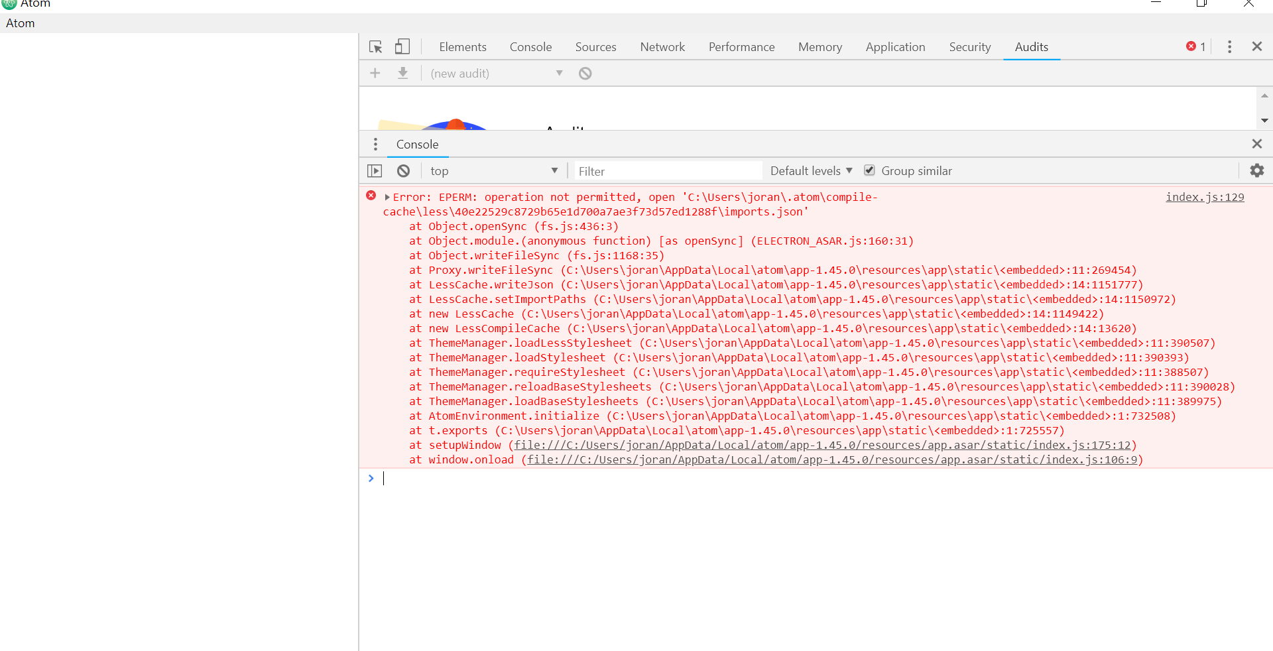Screen dimensions: 1273x651
Task: Click the 'at AtomEnvironment.initialize' stack line
Action: point(792,416)
